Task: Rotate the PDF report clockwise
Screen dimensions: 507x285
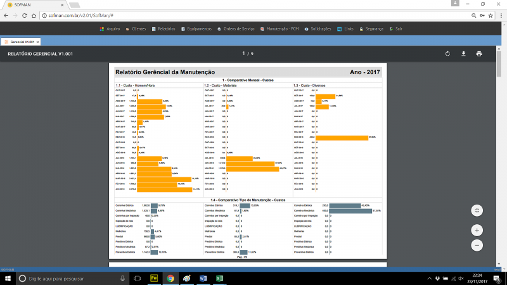Action: [447, 54]
